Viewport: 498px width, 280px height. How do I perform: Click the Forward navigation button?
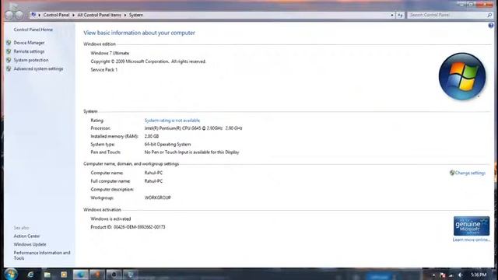[x=19, y=15]
